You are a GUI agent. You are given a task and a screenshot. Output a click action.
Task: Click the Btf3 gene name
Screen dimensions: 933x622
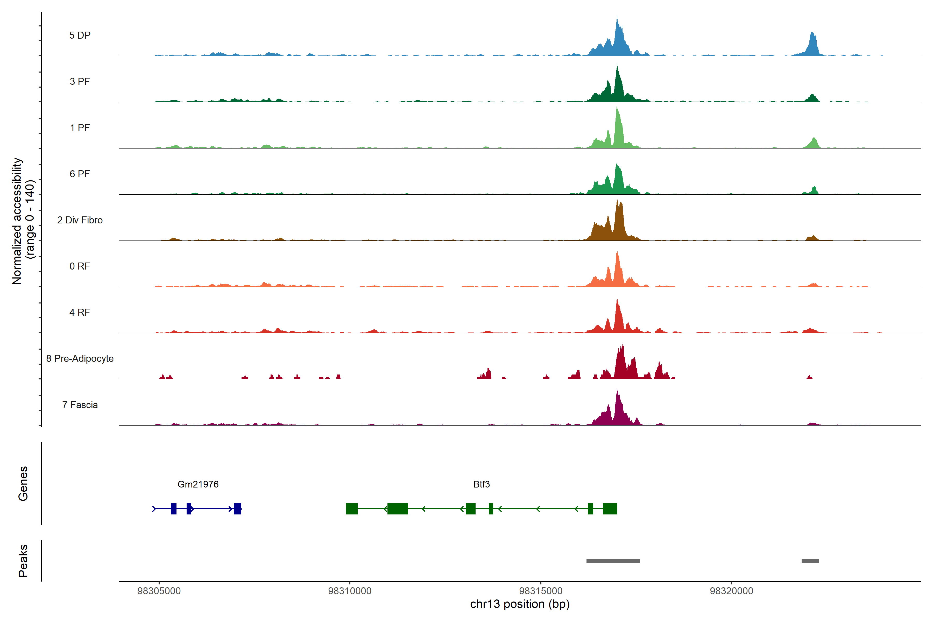point(482,484)
